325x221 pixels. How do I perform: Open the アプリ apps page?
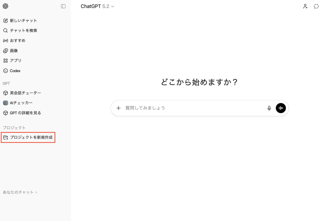click(x=16, y=61)
